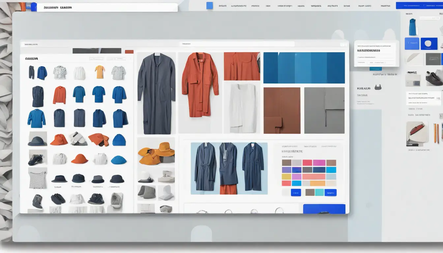Select the orange long-sleeve shirt thumbnail
Image resolution: width=443 pixels, height=253 pixels.
tap(59, 95)
